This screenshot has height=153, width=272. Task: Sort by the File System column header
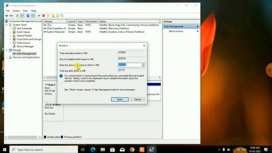point(91,21)
